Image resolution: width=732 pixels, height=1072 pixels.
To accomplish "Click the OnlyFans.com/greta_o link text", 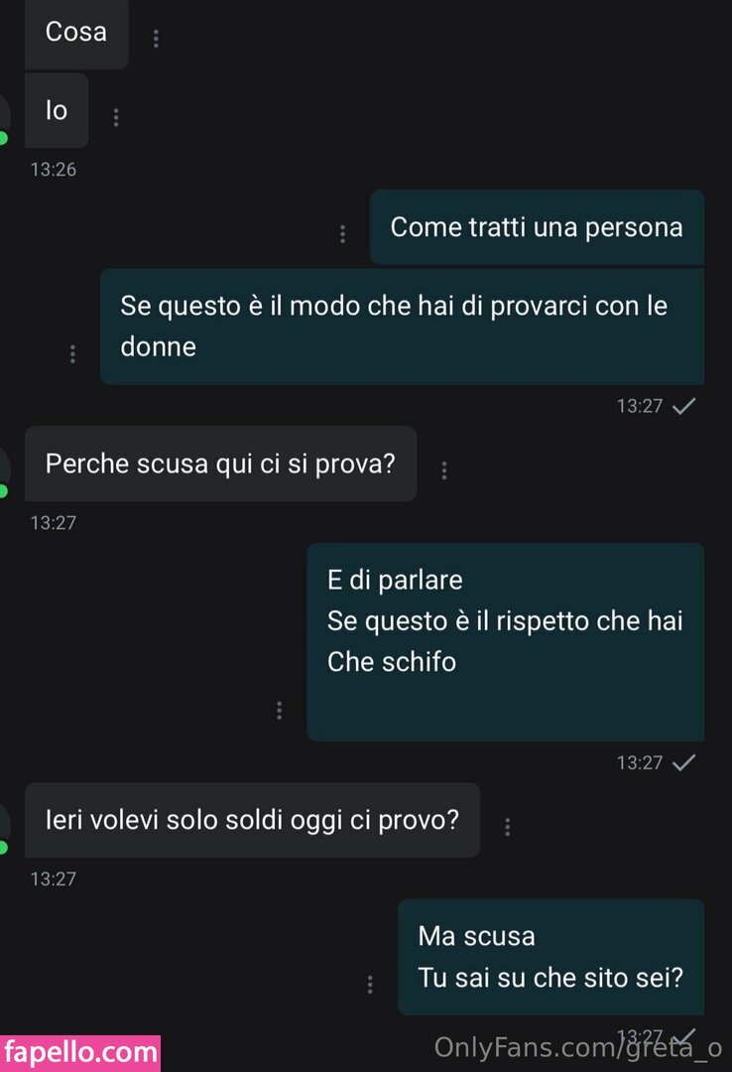I will point(578,1047).
